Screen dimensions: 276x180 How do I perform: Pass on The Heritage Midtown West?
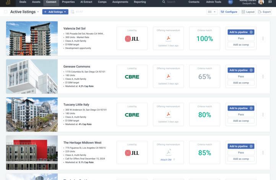pos(241,153)
